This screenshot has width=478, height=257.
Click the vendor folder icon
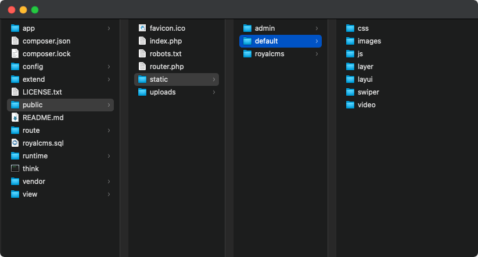pyautogui.click(x=15, y=181)
